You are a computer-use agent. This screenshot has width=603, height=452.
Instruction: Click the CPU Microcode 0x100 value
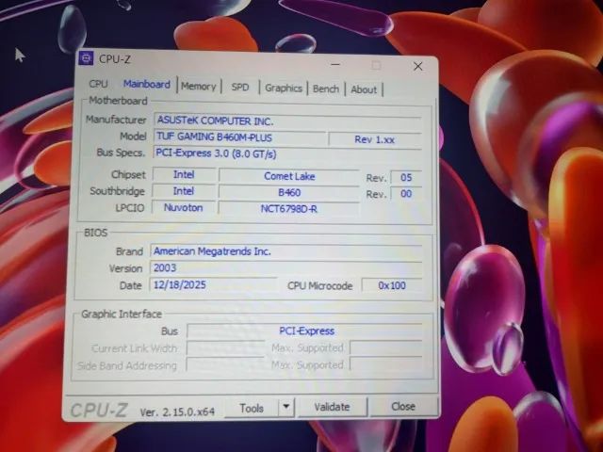click(392, 285)
